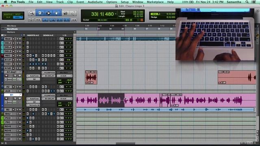Solo the A2 track
Screen dimensions: 260x146
(17, 87)
